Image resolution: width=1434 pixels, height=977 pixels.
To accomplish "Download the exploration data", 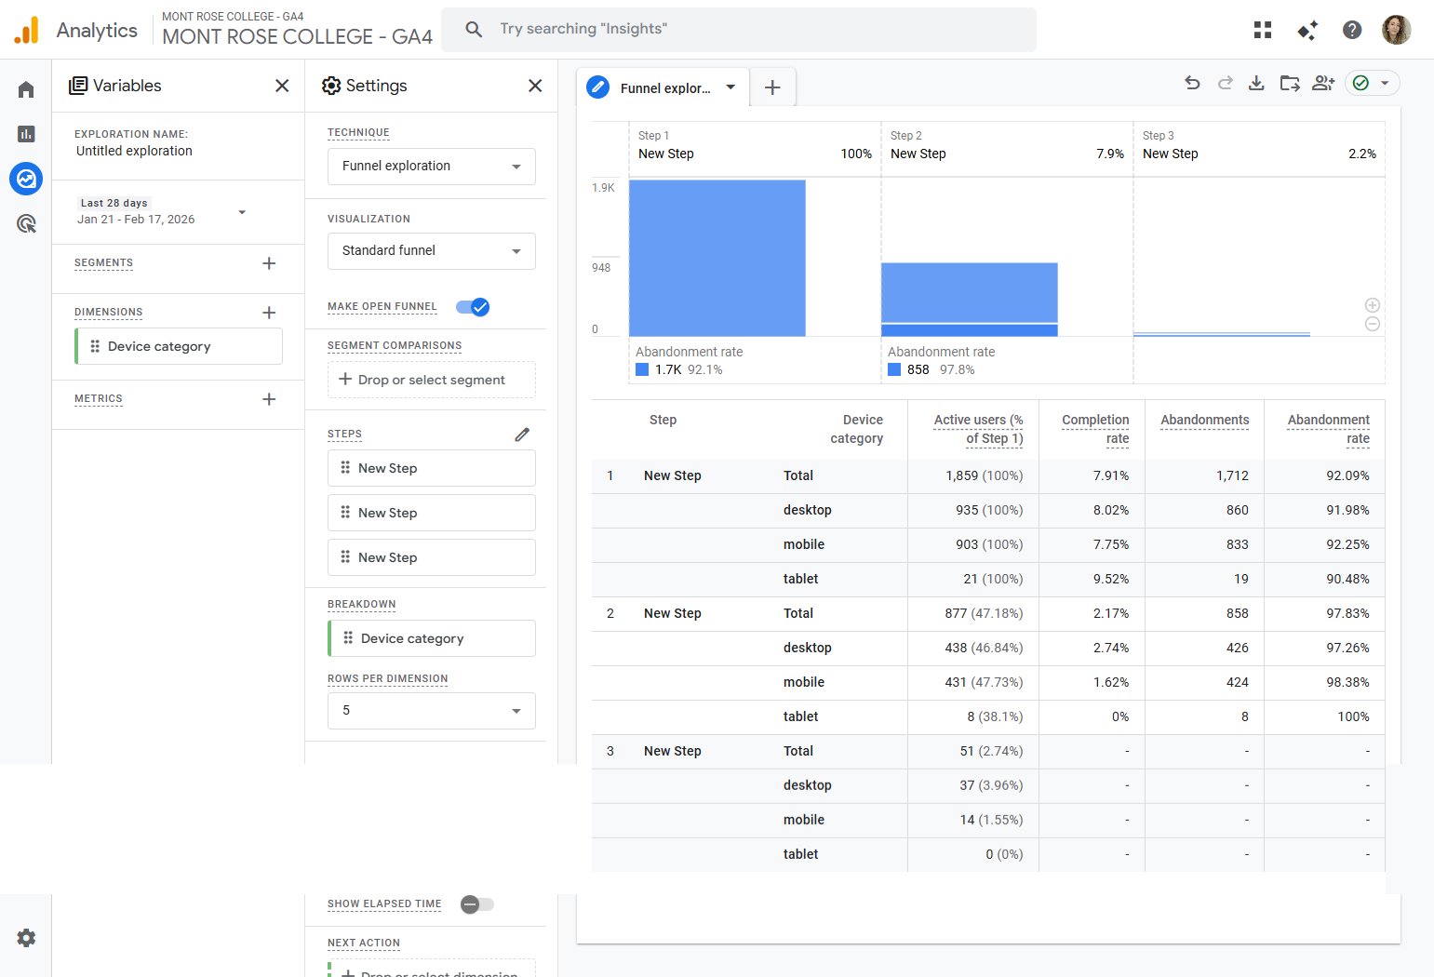I will coord(1256,83).
